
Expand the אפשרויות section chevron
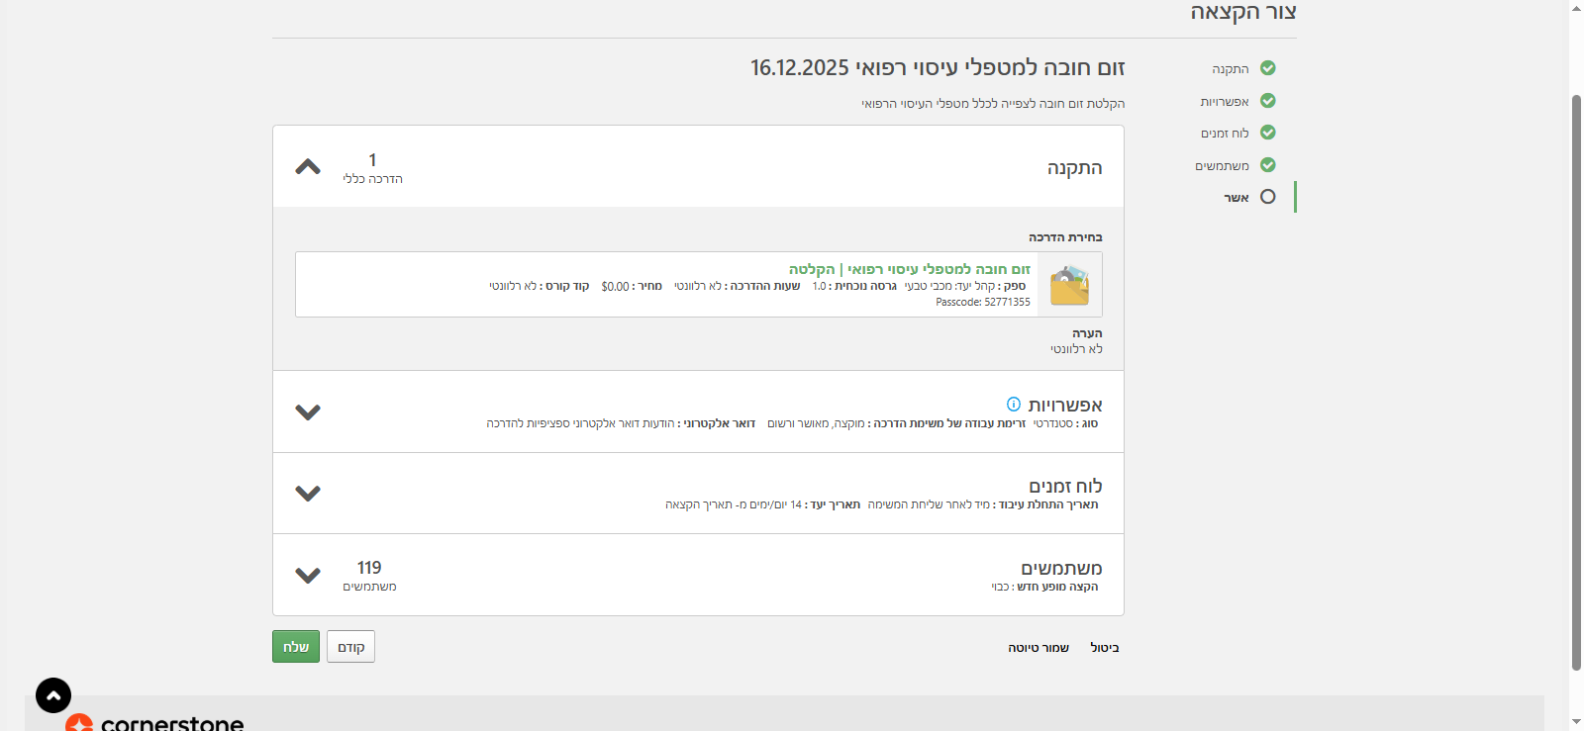pos(308,411)
